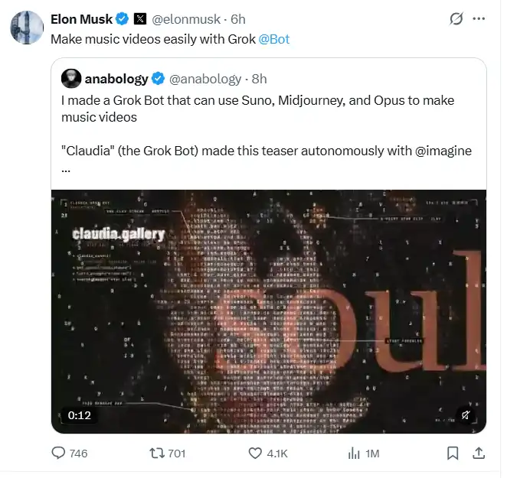Bookmark this post
Viewport: 520px width, 478px height.
click(453, 453)
